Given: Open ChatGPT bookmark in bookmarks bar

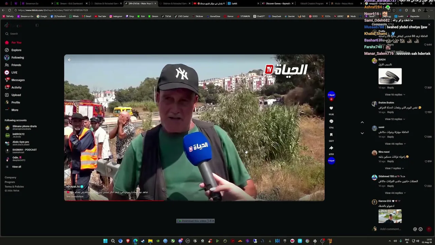Looking at the screenshot, I should coord(259,16).
